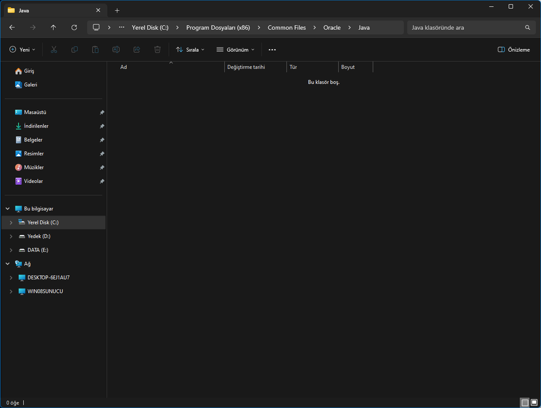The image size is (541, 408).
Task: Select WIN08SUNUCU network computer
Action: point(45,291)
